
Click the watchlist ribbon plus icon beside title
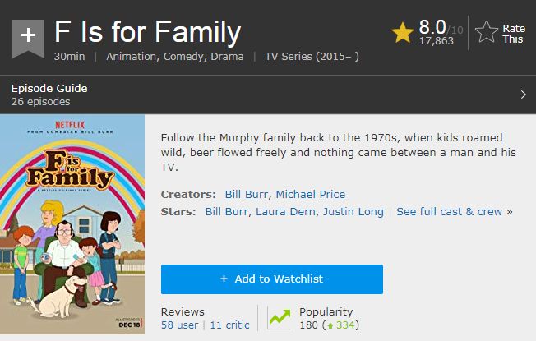28,39
